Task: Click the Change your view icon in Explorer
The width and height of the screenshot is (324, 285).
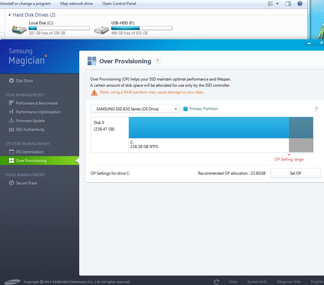Action: [x=270, y=4]
